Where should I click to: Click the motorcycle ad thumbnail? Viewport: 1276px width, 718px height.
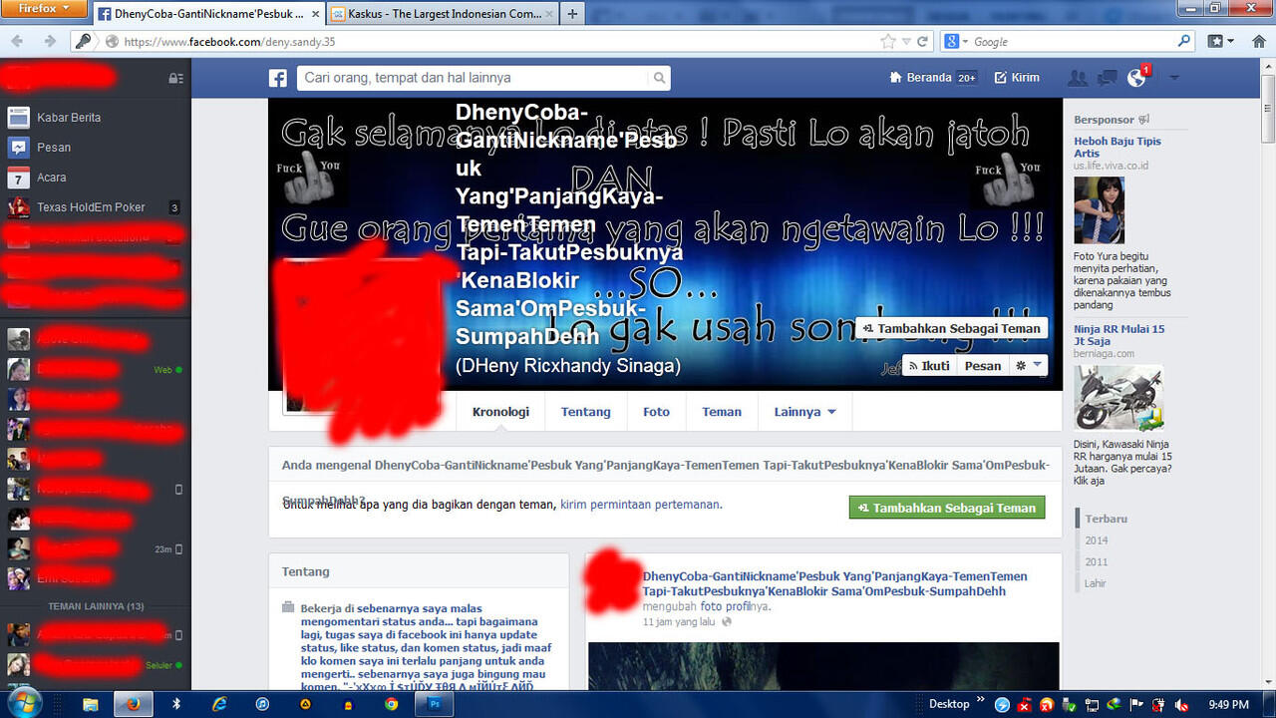pyautogui.click(x=1118, y=397)
